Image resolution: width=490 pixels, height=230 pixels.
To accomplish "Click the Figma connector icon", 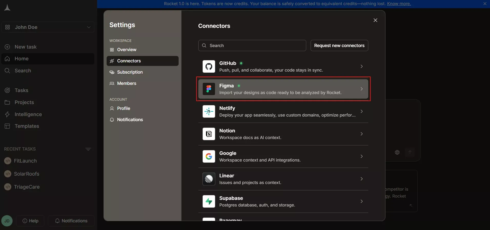I will pyautogui.click(x=209, y=89).
